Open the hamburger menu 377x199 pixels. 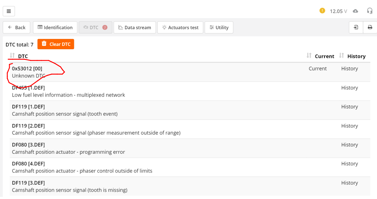9,11
